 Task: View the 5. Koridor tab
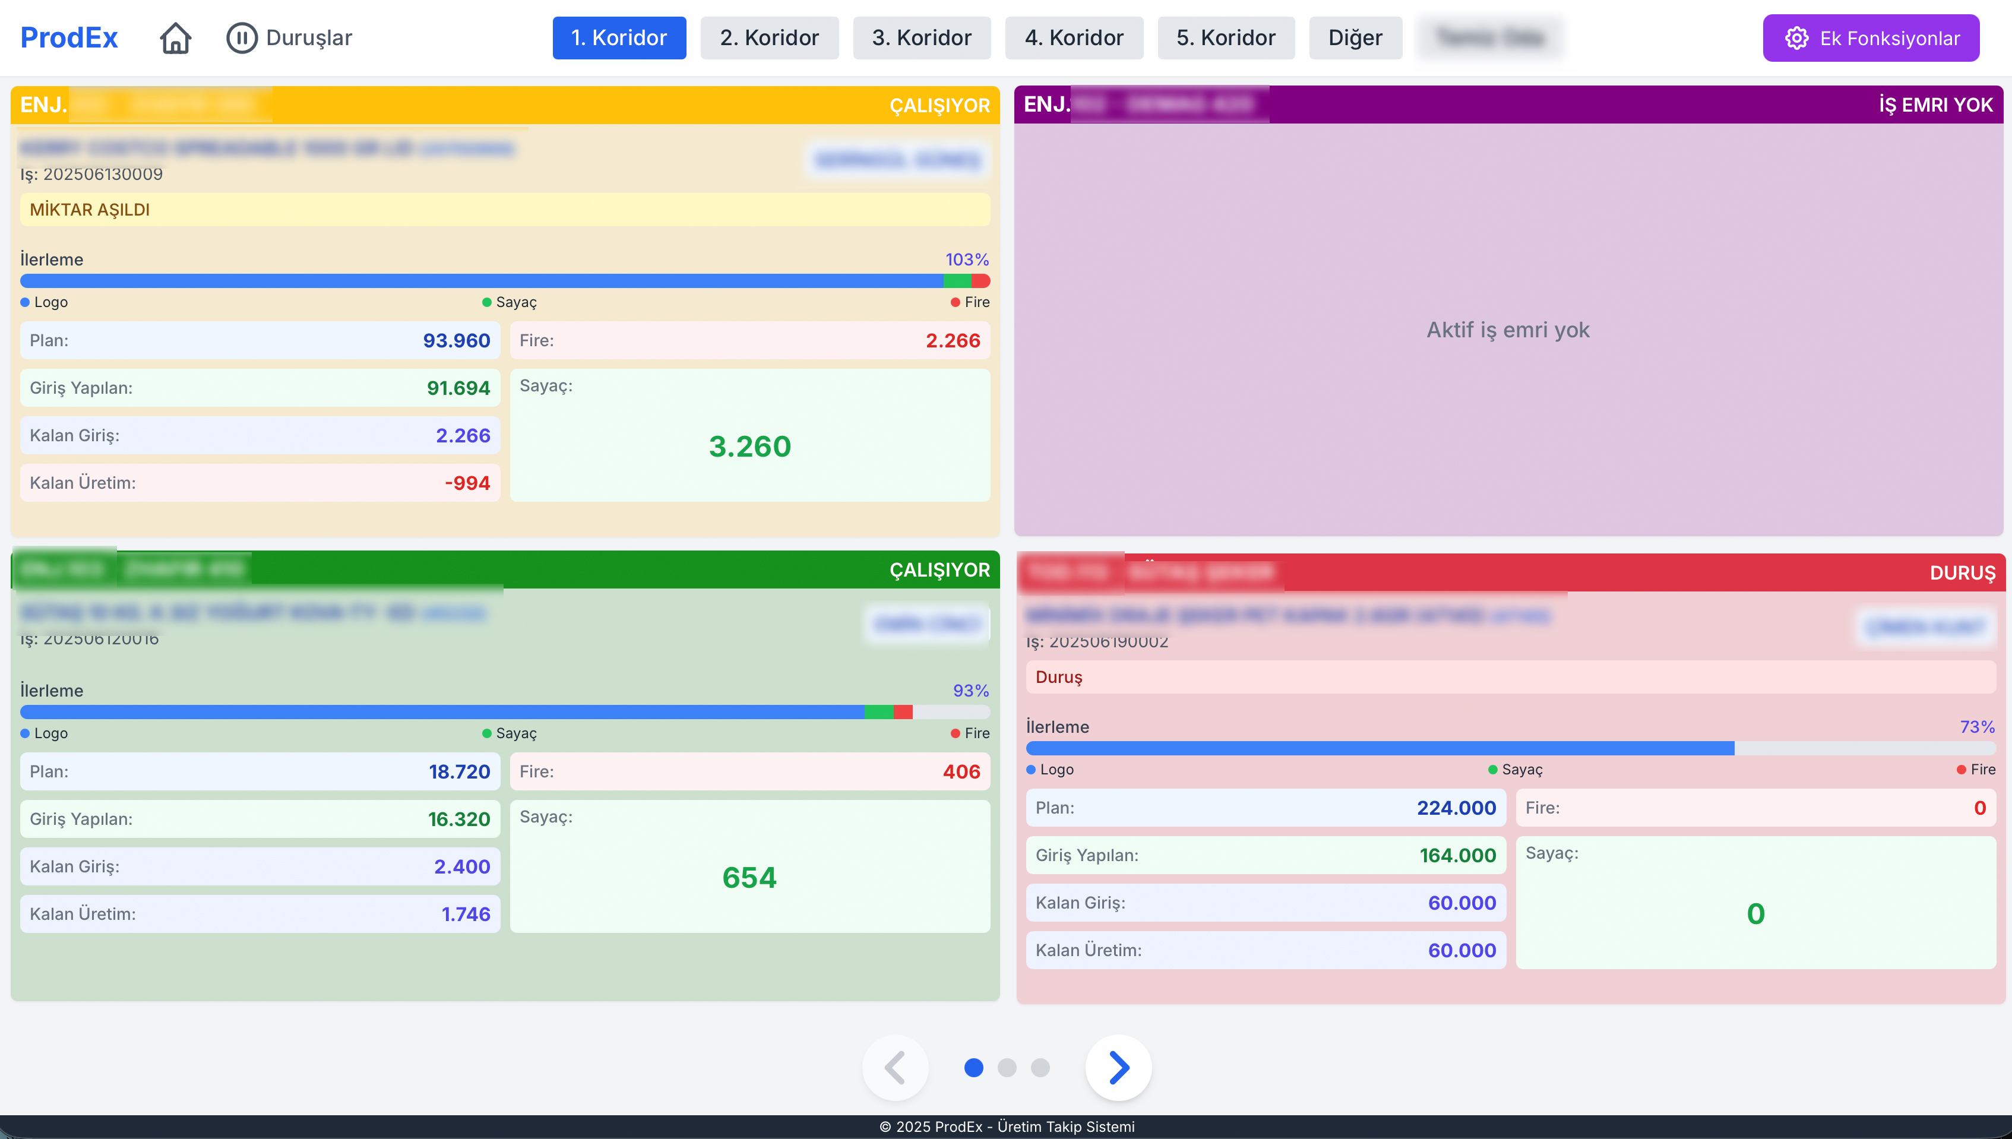1225,37
